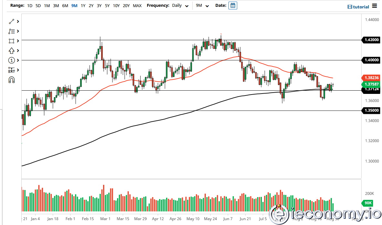
Task: Open the Date calendar picker
Action: click(233, 5)
